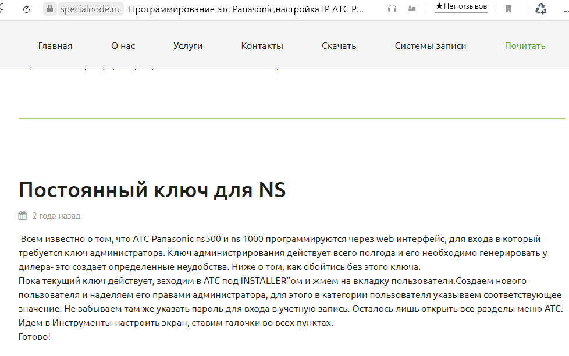Click the recycle arrows extension icon
Viewport: 569px width, 356px height.
pyautogui.click(x=540, y=9)
